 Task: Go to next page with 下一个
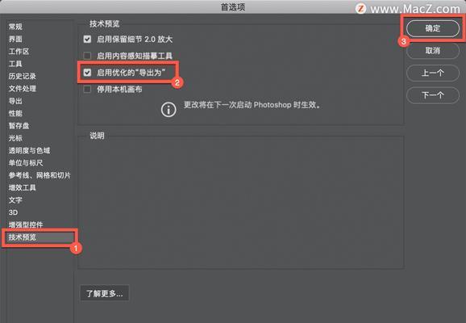coord(433,95)
